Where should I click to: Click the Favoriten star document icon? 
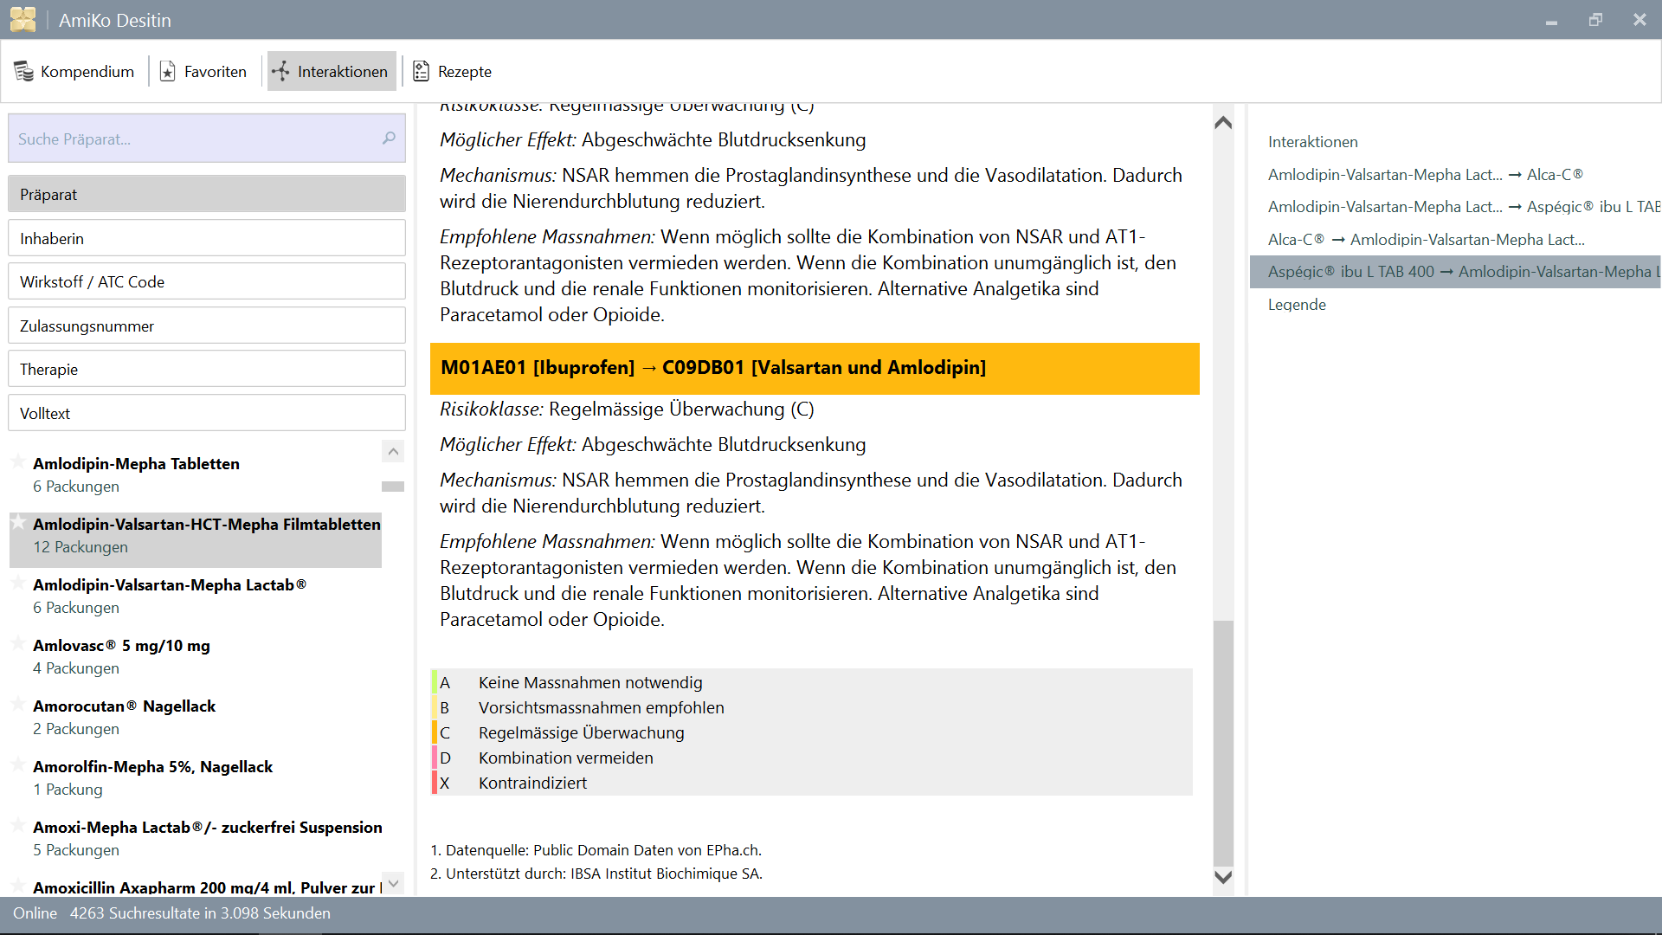click(168, 72)
